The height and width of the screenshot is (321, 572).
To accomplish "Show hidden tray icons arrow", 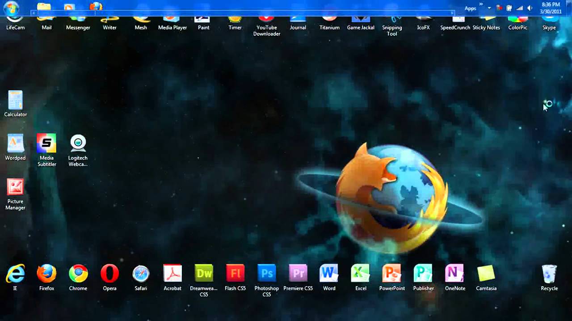I will (x=489, y=8).
